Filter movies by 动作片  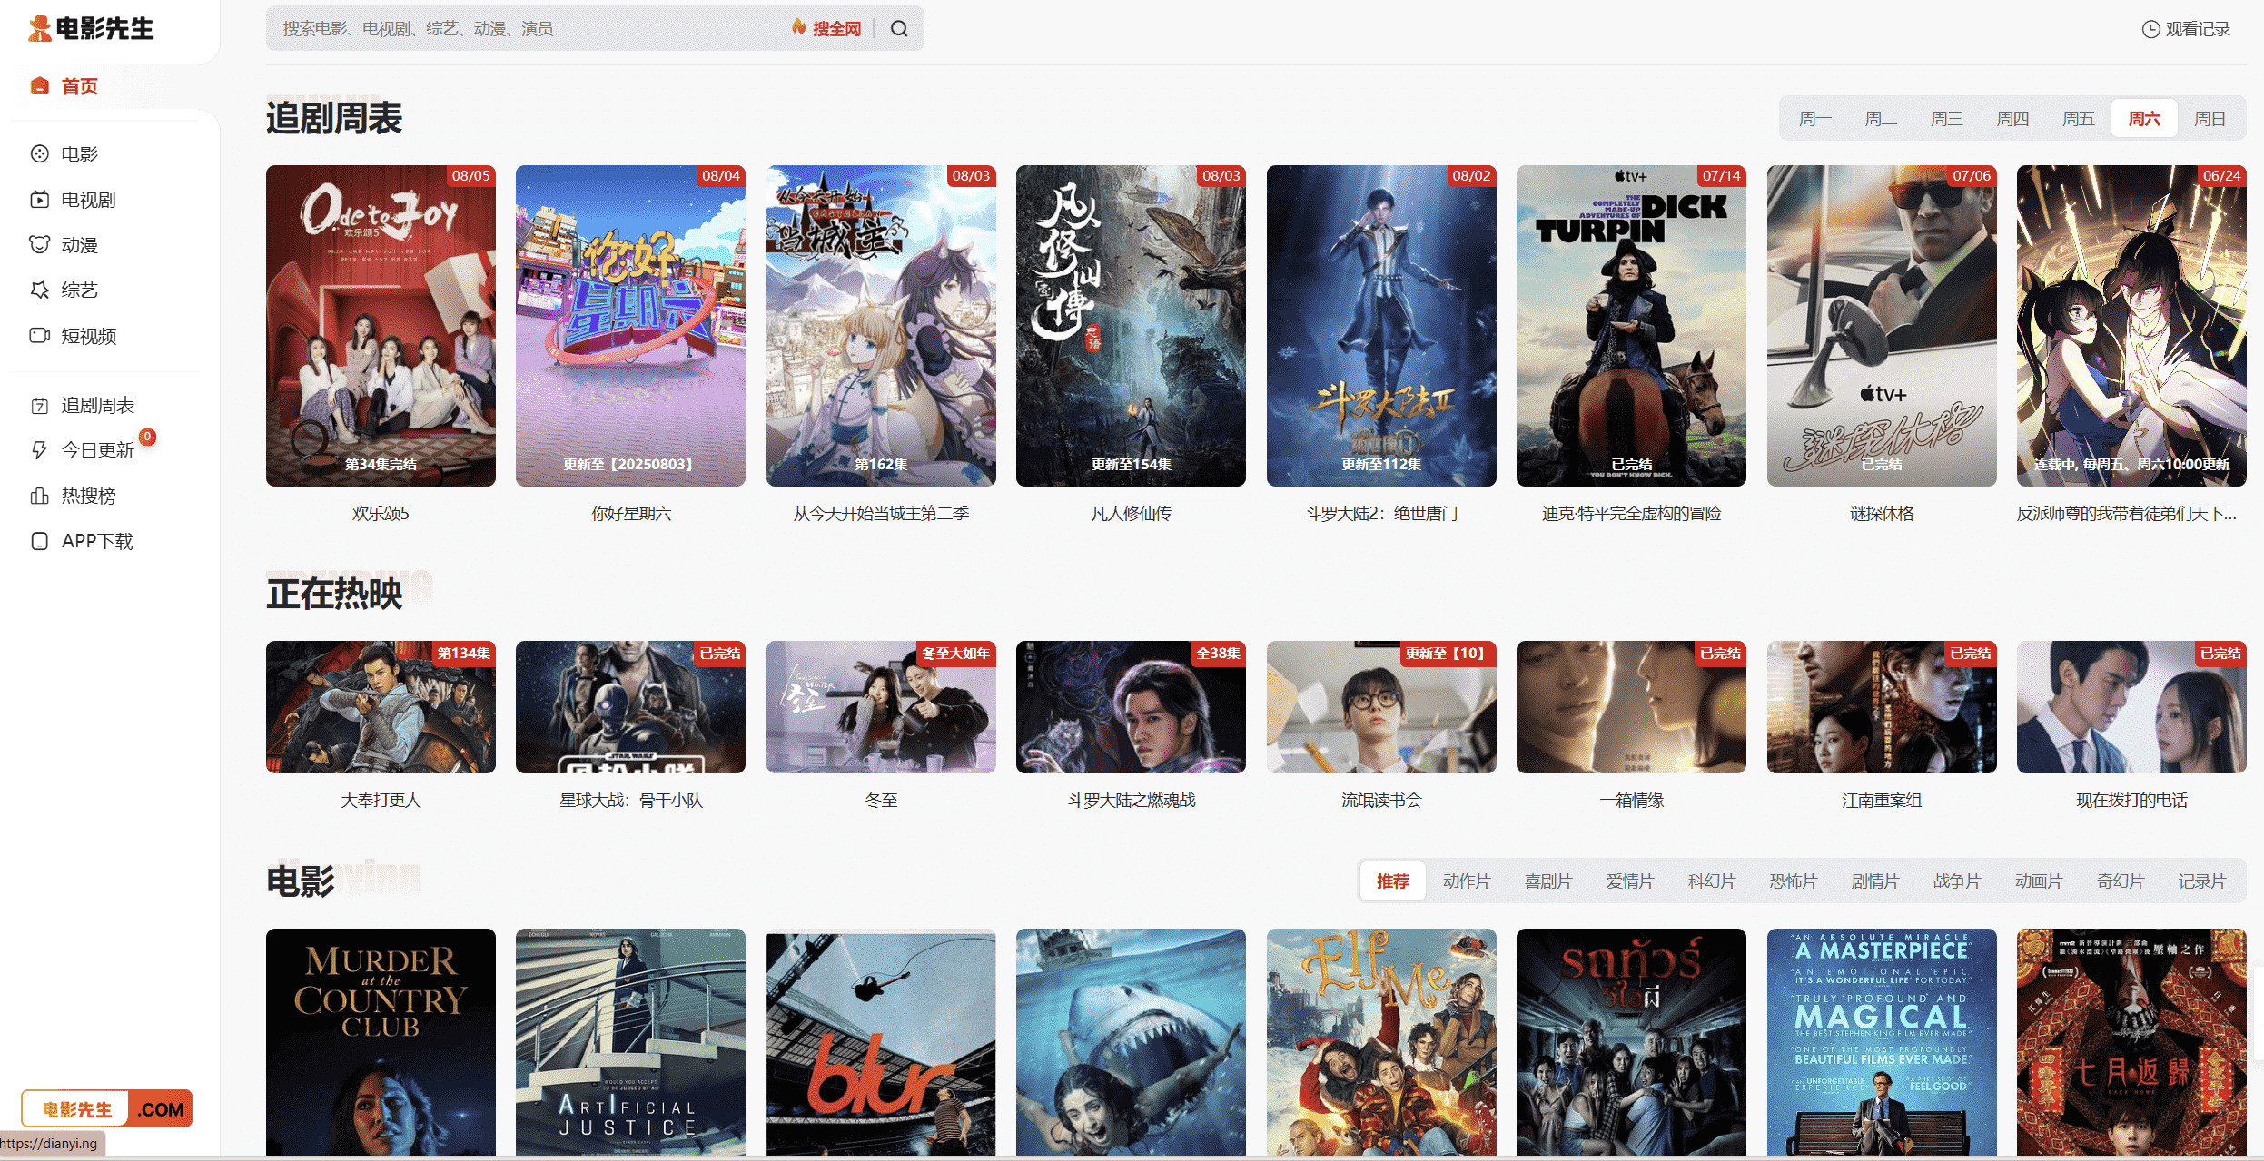tap(1467, 881)
